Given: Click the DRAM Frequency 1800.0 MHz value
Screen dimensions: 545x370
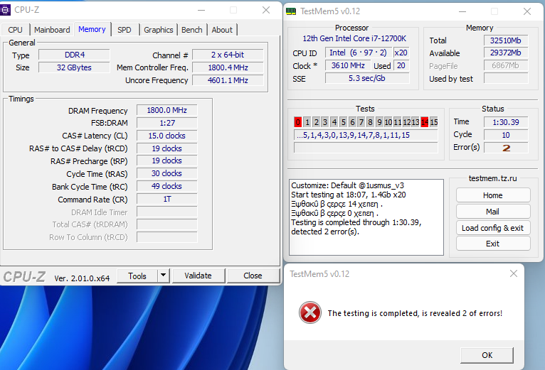Looking at the screenshot, I should click(x=166, y=110).
